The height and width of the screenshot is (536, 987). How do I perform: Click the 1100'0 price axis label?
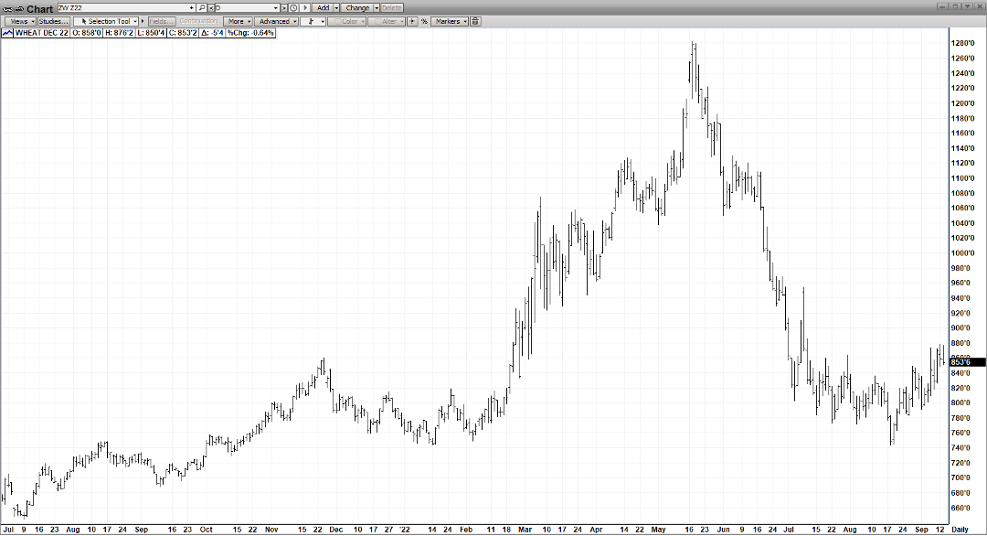(963, 178)
